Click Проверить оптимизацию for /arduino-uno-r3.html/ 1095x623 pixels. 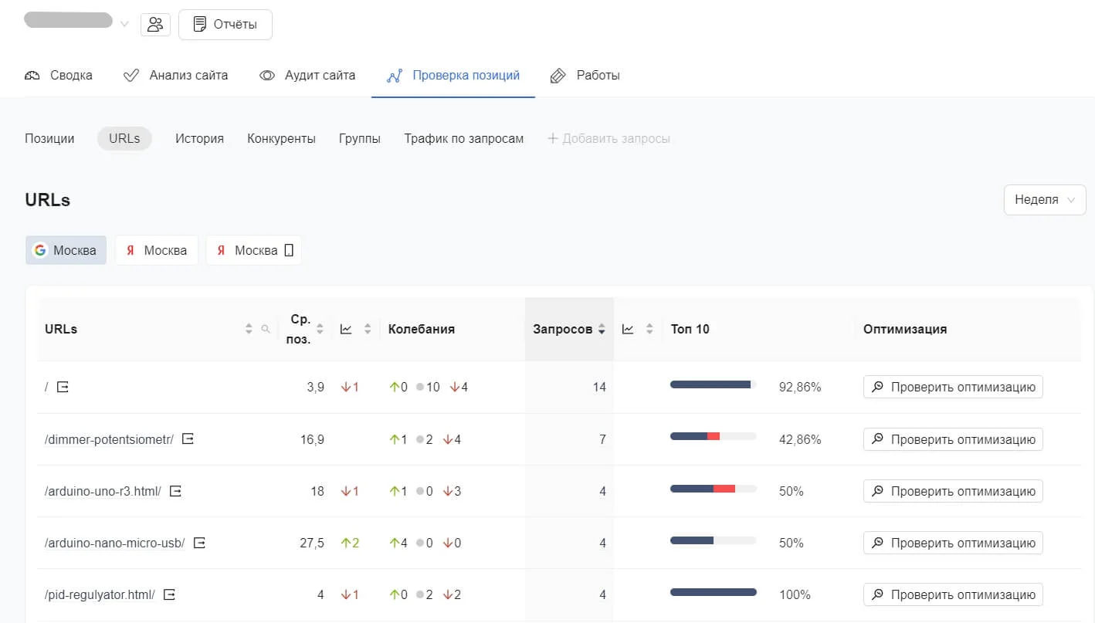click(953, 491)
